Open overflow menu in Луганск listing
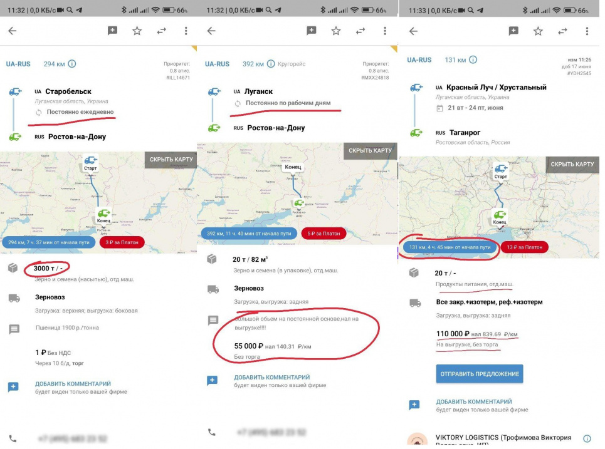The height and width of the screenshot is (449, 605). (x=384, y=31)
